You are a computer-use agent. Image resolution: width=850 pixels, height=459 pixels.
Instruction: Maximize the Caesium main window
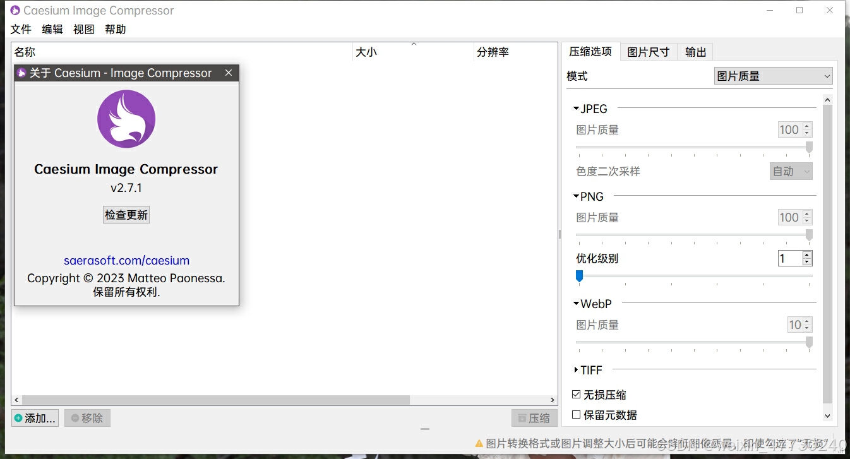tap(799, 10)
